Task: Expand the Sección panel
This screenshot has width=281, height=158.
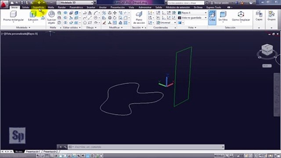Action: [137, 28]
